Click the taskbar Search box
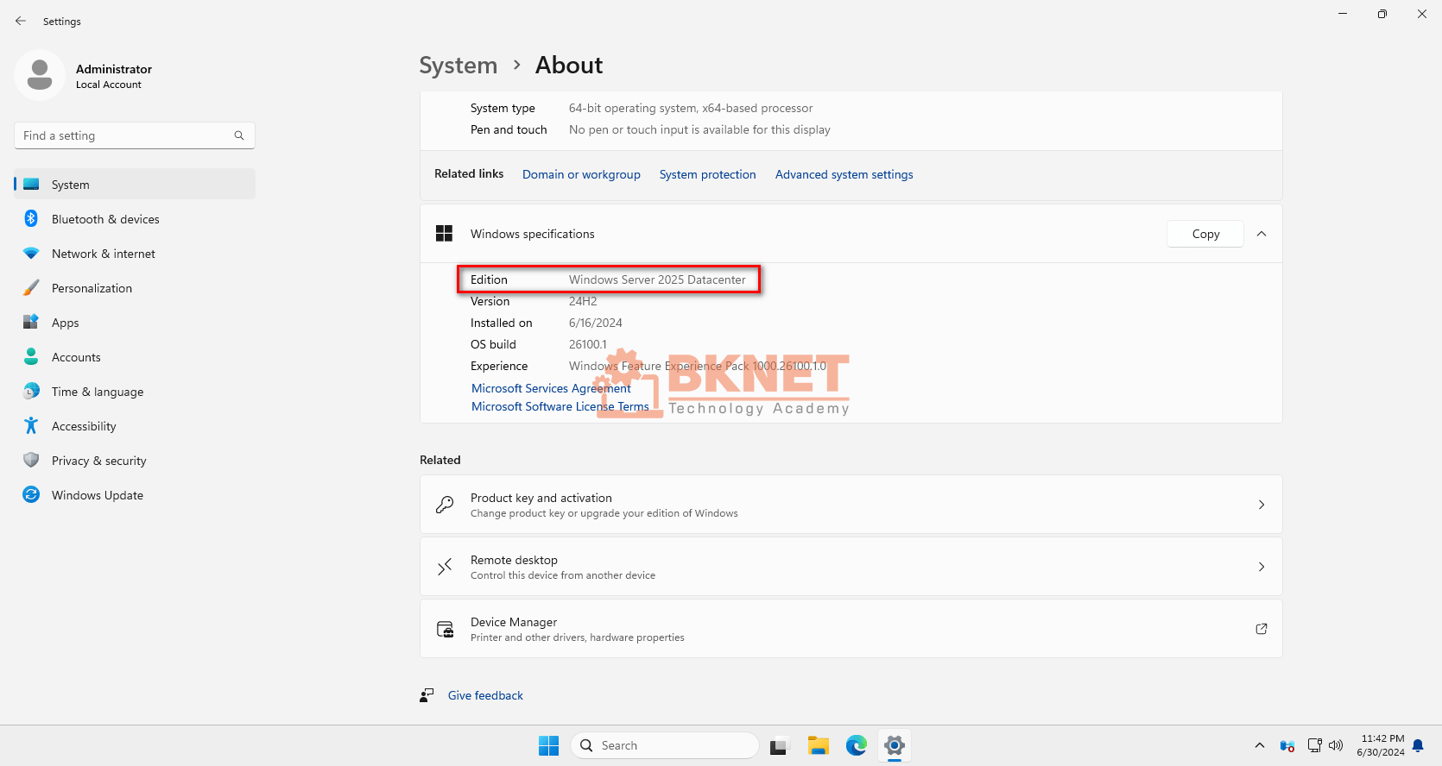 coord(664,745)
